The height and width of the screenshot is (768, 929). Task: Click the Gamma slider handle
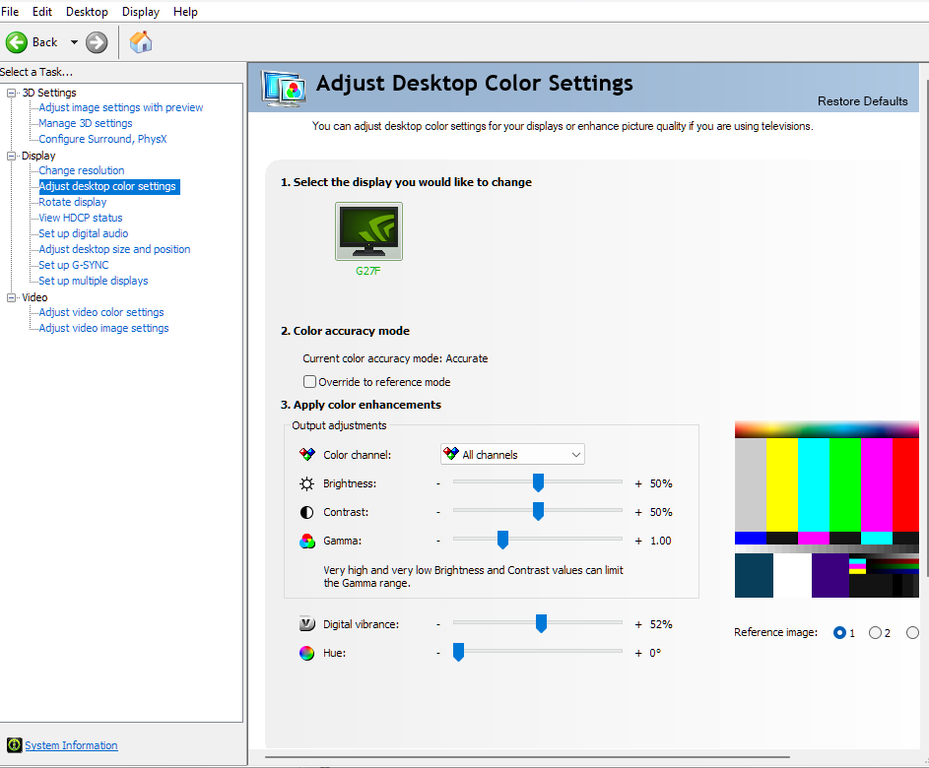(x=502, y=540)
